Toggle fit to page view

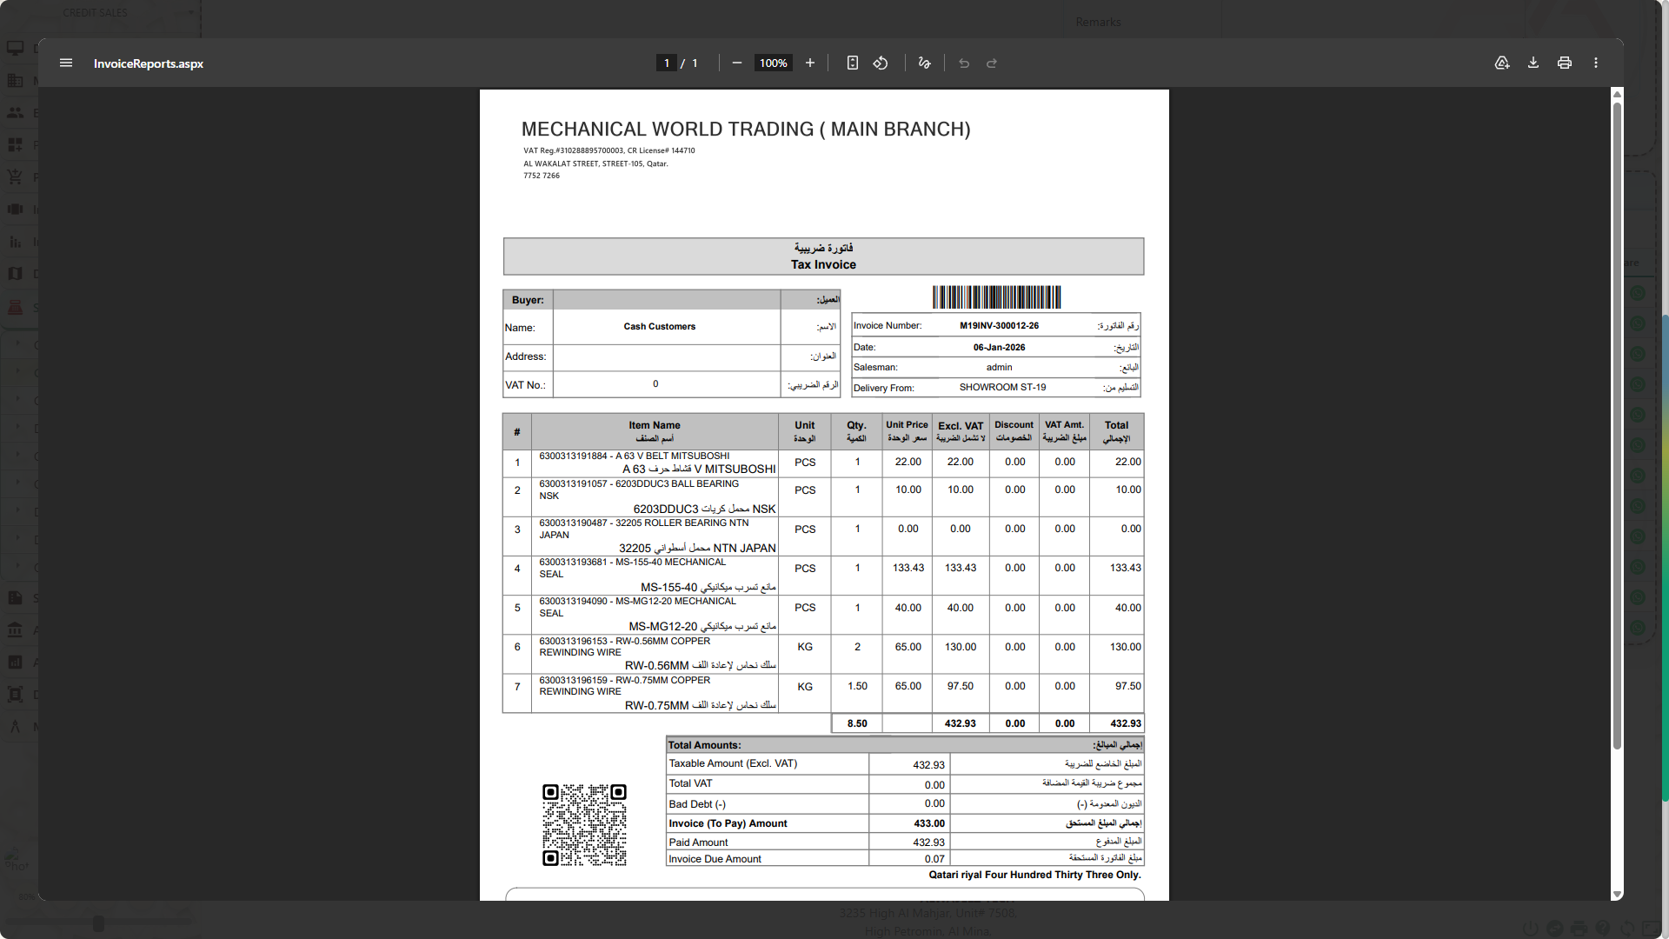(x=853, y=63)
